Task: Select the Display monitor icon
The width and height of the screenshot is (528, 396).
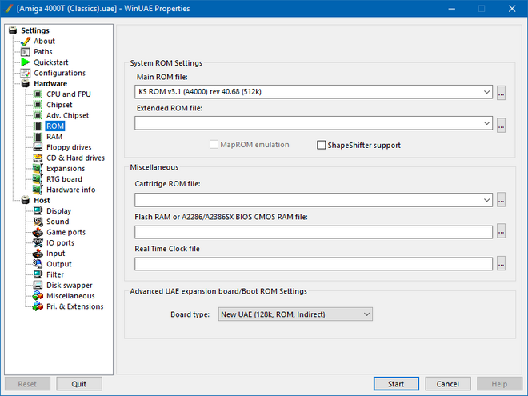Action: point(38,211)
